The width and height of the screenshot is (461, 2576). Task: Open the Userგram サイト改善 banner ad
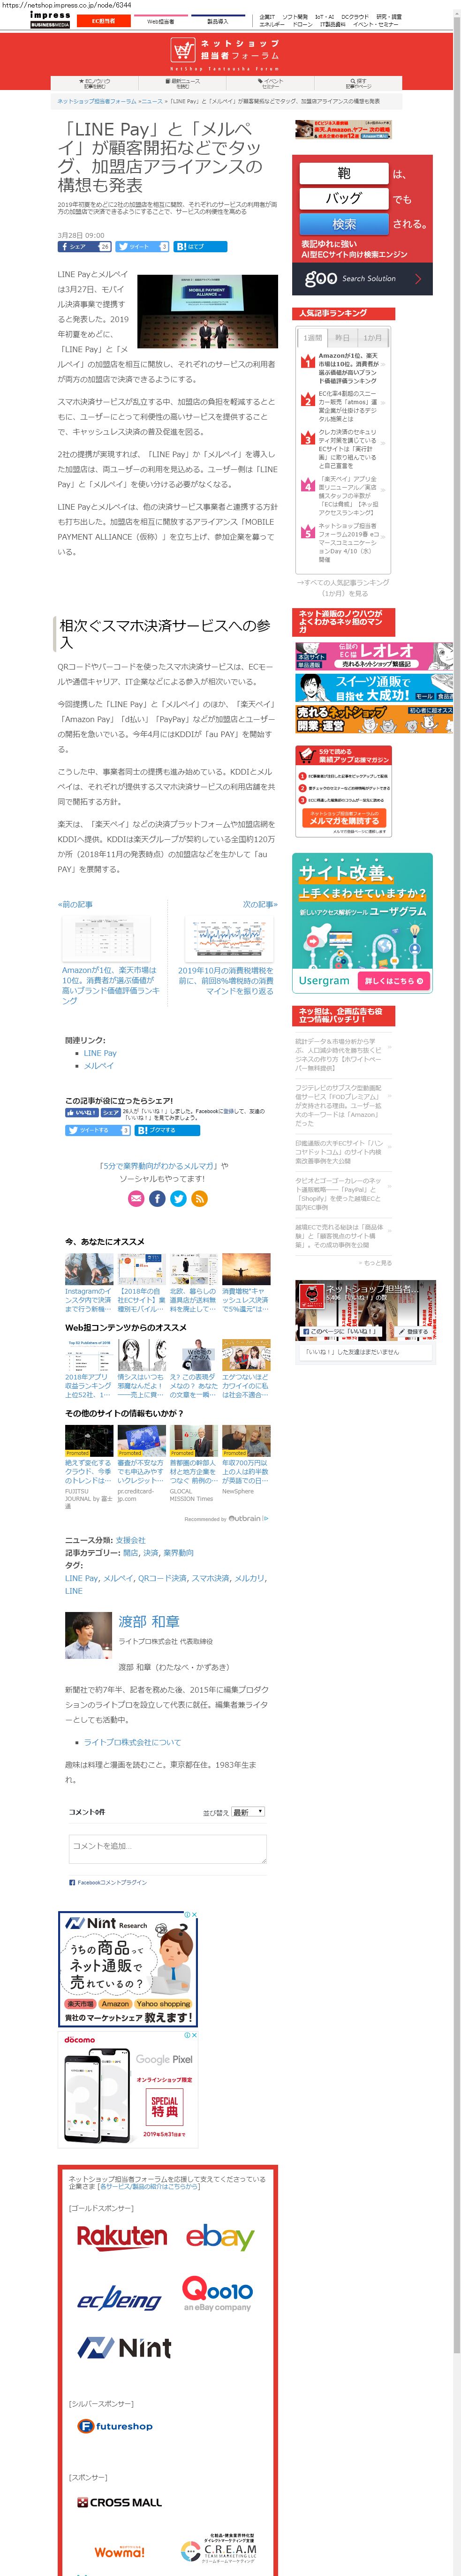[362, 923]
